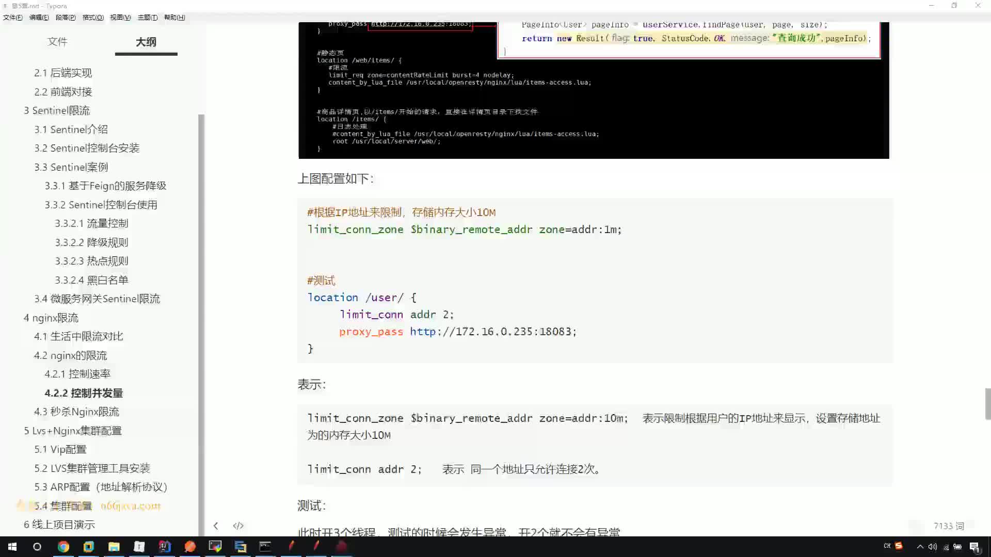
Task: Open the orange round app in taskbar
Action: 190,547
